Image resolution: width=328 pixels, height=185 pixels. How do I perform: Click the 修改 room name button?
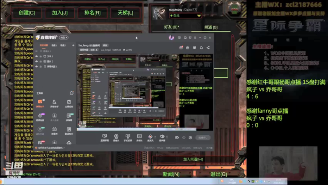tap(105, 45)
